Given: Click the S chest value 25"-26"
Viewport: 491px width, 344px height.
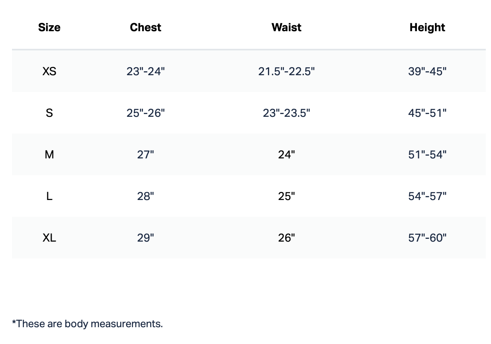Looking at the screenshot, I should 145,113.
